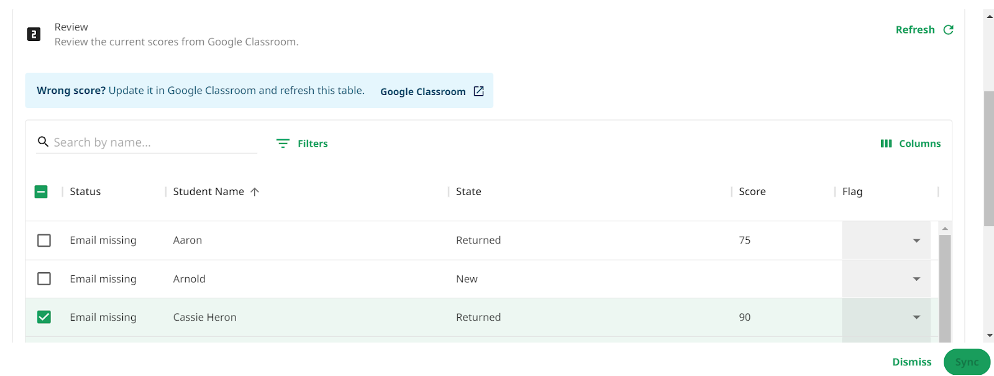Click the search magnifier icon
Viewport: 994px width, 376px height.
point(43,142)
